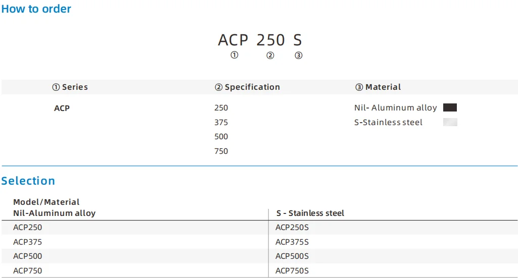Click the light Stainless steel color swatch

pyautogui.click(x=450, y=122)
